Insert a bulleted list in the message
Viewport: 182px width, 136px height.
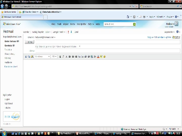[x=82, y=57]
